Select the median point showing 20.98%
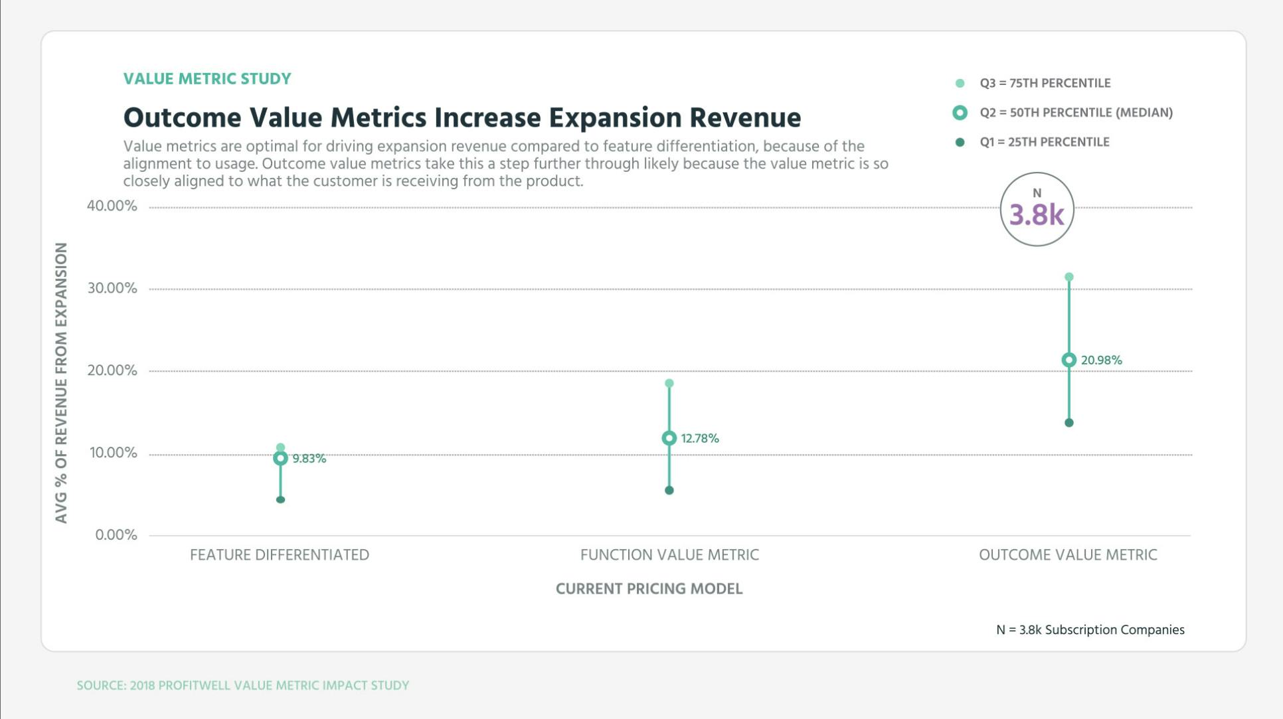 [x=1069, y=359]
